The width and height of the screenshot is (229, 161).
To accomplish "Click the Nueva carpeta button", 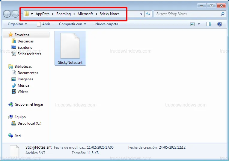I will 107,24.
